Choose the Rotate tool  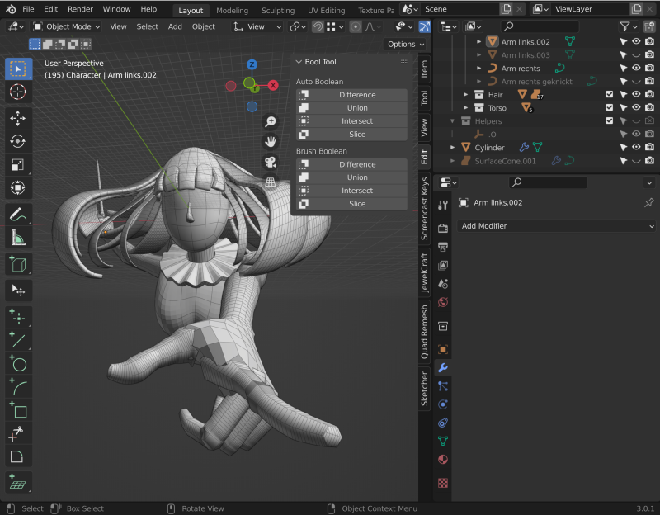pyautogui.click(x=18, y=141)
